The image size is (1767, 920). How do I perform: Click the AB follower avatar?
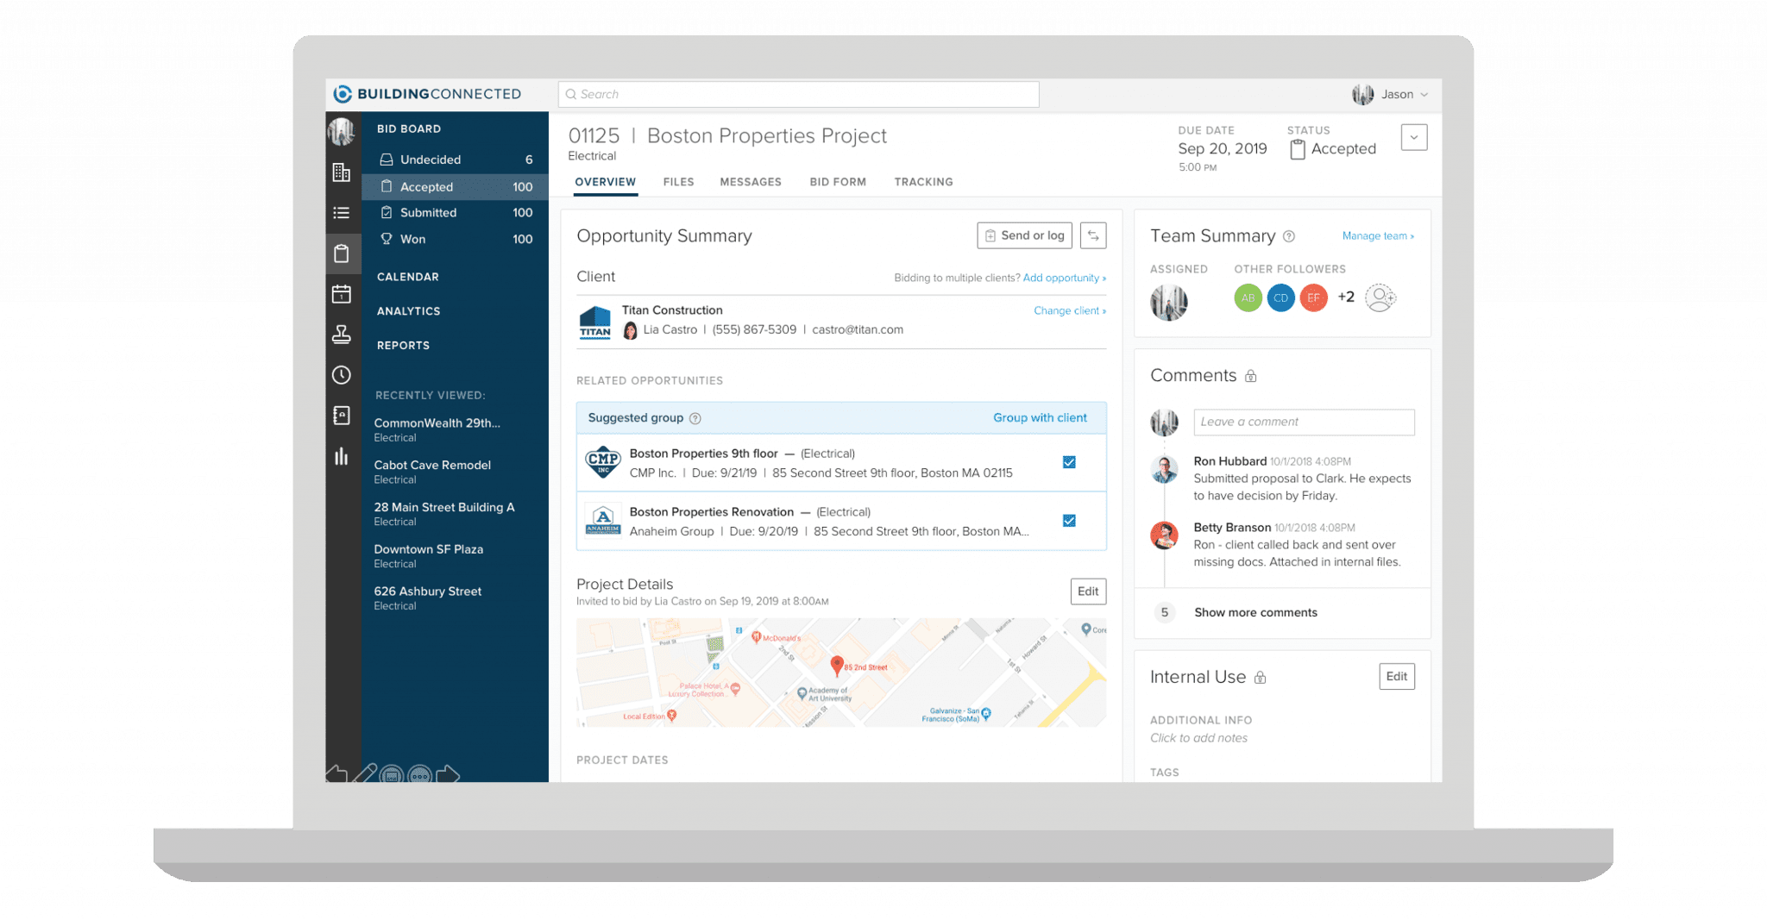pyautogui.click(x=1248, y=297)
